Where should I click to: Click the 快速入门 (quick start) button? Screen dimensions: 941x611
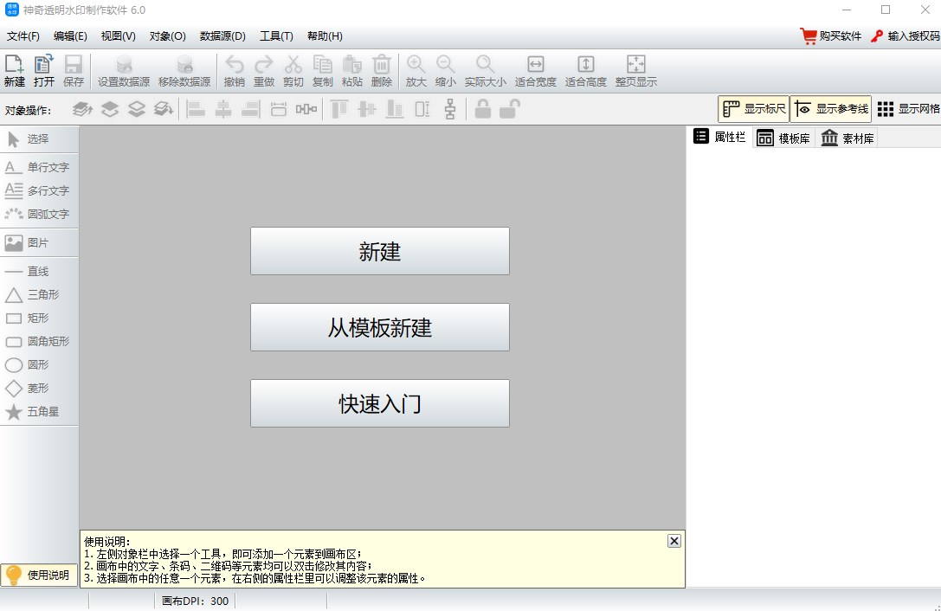pos(379,402)
